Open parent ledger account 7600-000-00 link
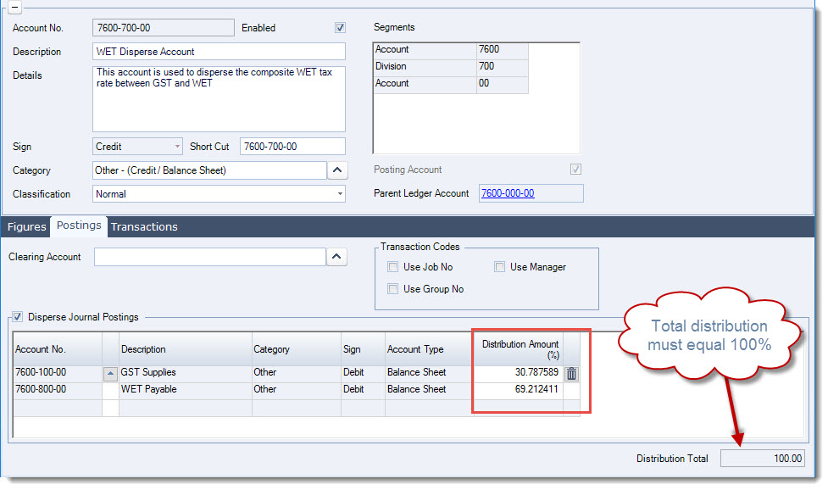 pyautogui.click(x=508, y=193)
